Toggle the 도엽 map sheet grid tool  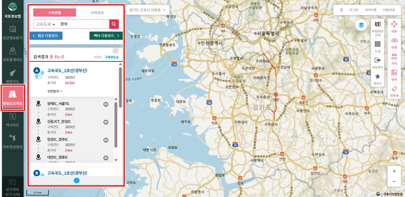(x=378, y=47)
